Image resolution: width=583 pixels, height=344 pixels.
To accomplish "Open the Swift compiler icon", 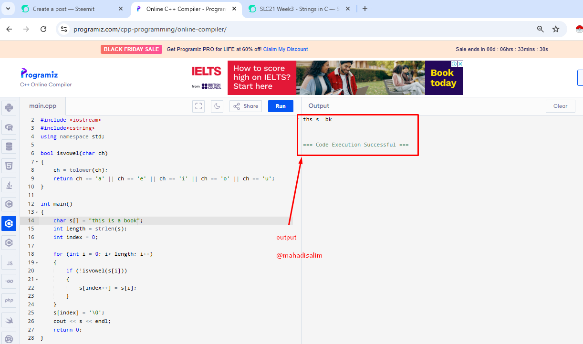I will click(9, 320).
